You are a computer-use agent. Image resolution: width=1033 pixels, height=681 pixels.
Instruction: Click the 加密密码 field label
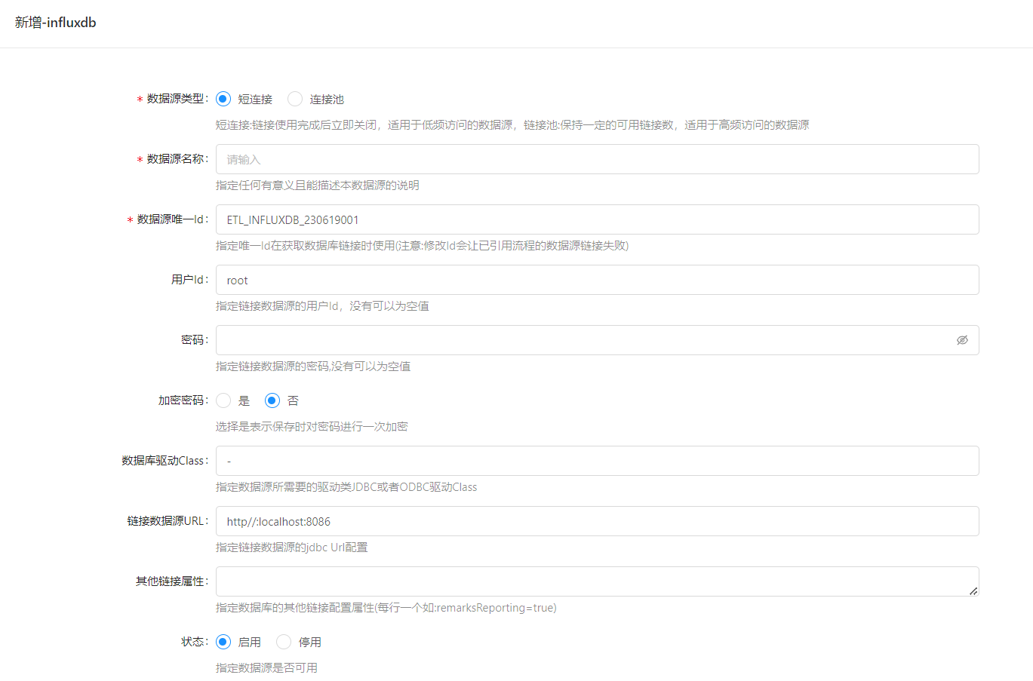pyautogui.click(x=182, y=400)
